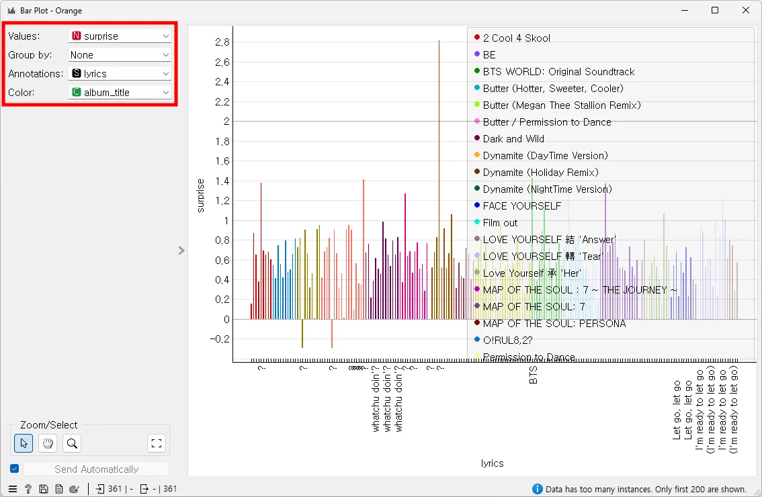Click the input data arrow icon
The image size is (762, 497).
pyautogui.click(x=100, y=489)
